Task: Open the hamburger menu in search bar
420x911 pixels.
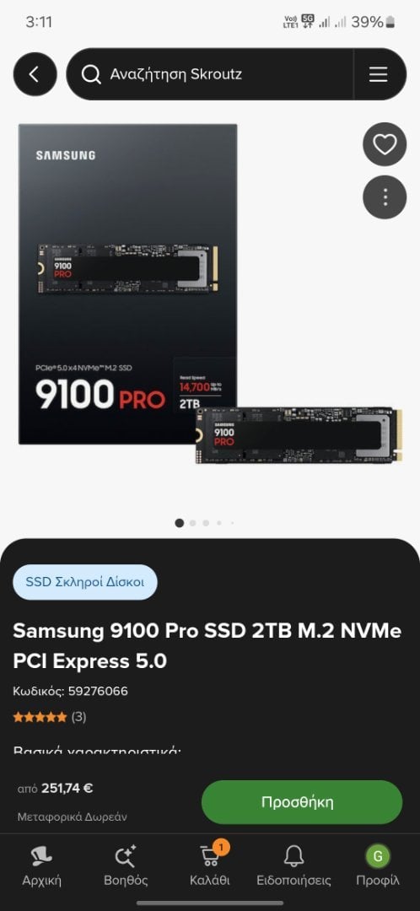Action: click(x=378, y=74)
